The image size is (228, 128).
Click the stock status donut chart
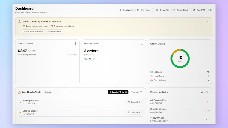pos(180,59)
